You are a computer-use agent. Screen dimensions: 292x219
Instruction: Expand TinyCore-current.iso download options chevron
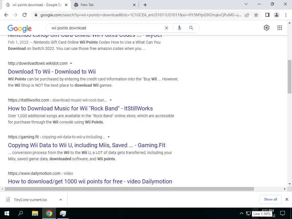[60, 200]
